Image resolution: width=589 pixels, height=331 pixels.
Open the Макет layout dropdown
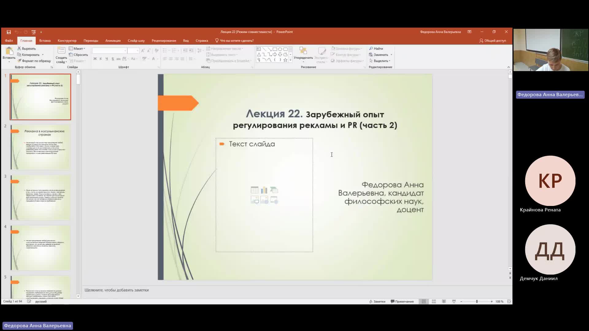tap(77, 48)
